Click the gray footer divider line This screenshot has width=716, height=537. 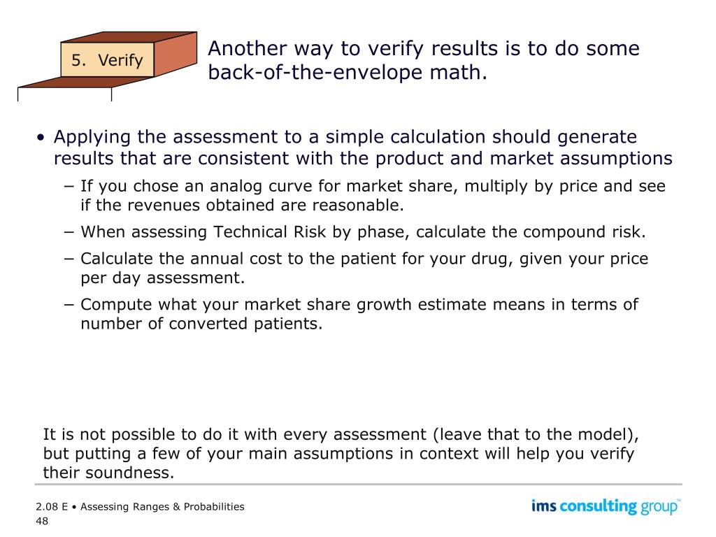point(359,484)
